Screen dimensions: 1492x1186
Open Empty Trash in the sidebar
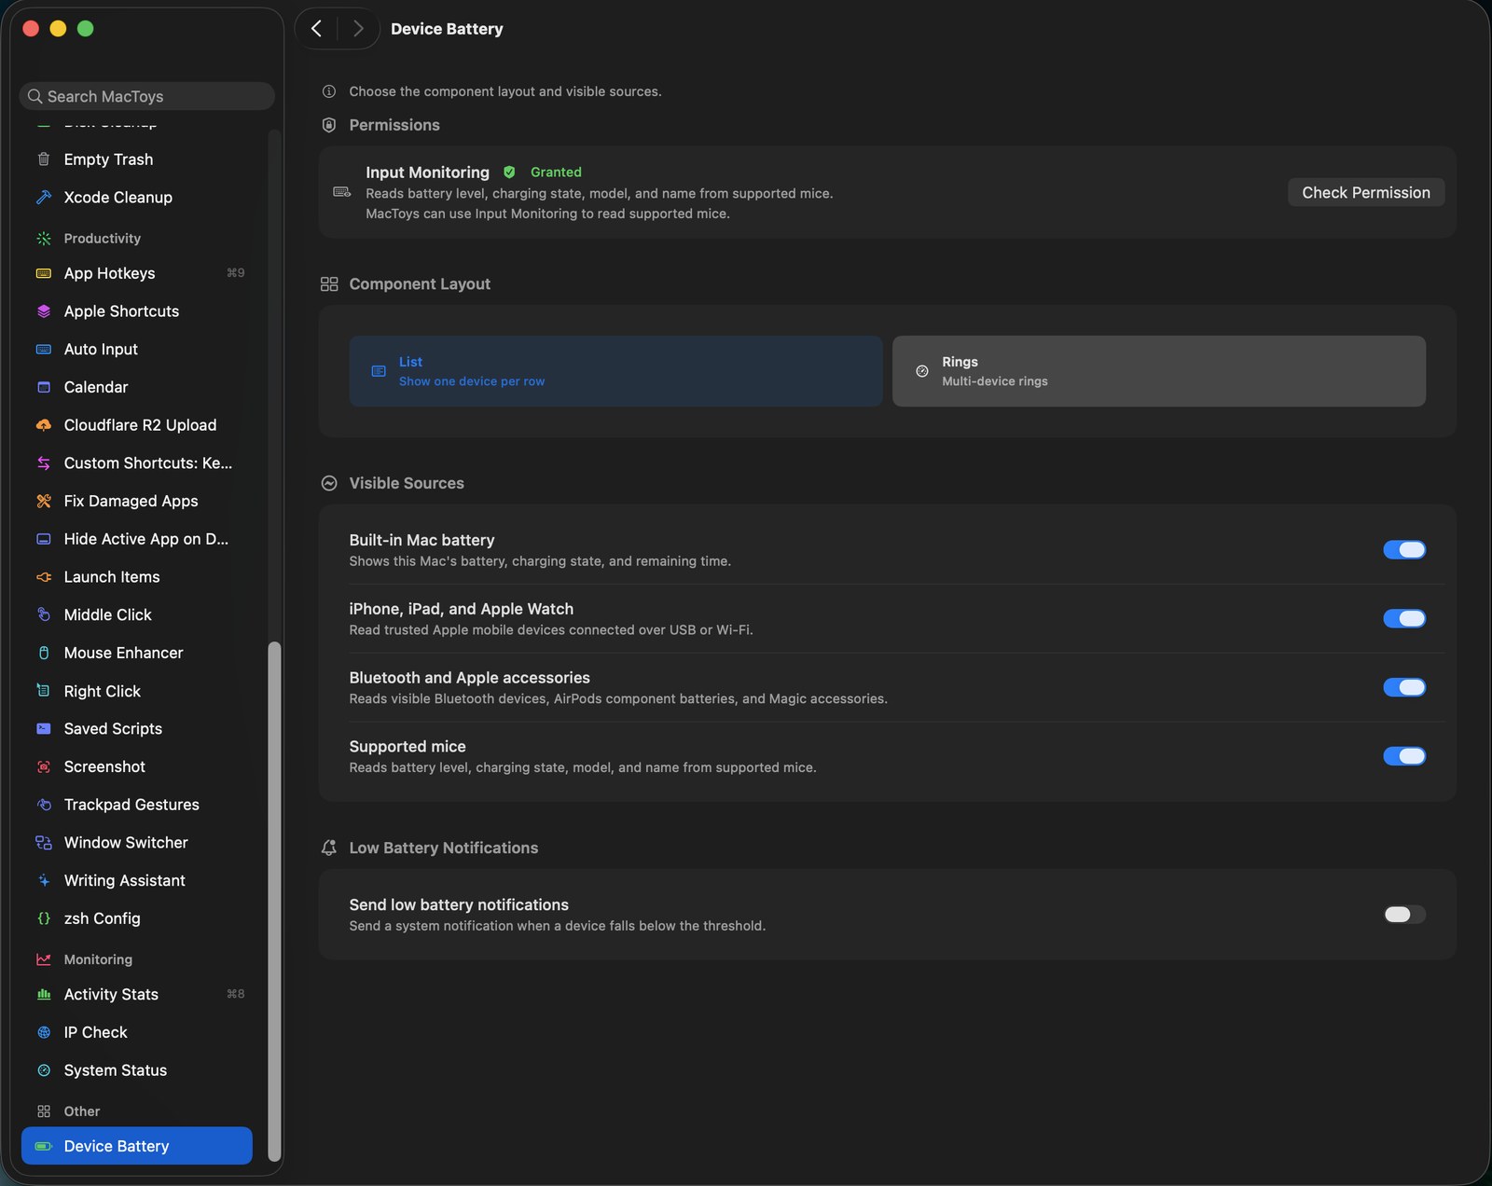(x=136, y=159)
